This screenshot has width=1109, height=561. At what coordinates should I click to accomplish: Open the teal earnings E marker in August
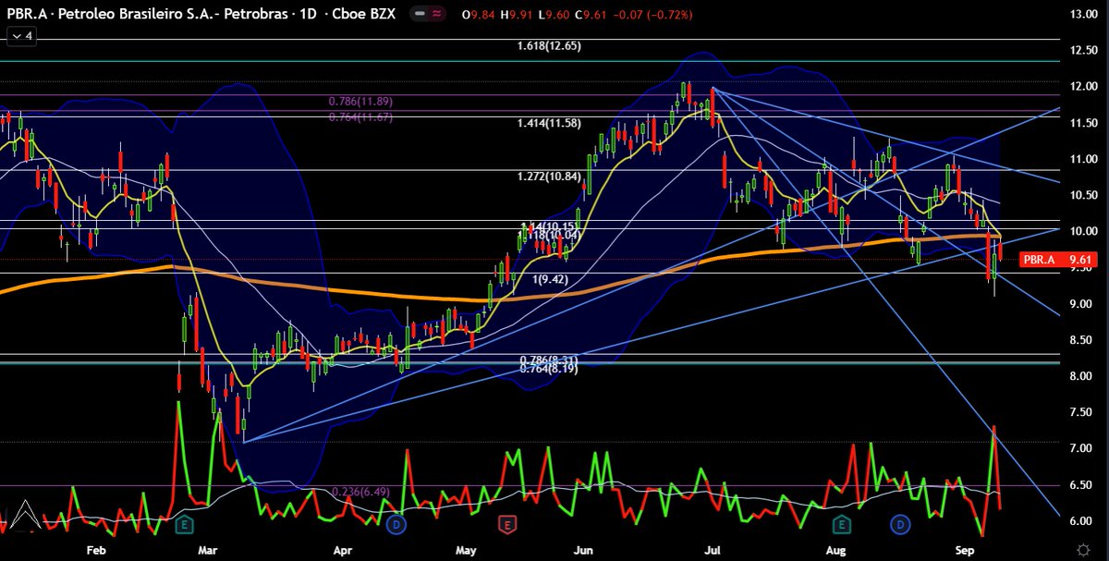[x=842, y=526]
